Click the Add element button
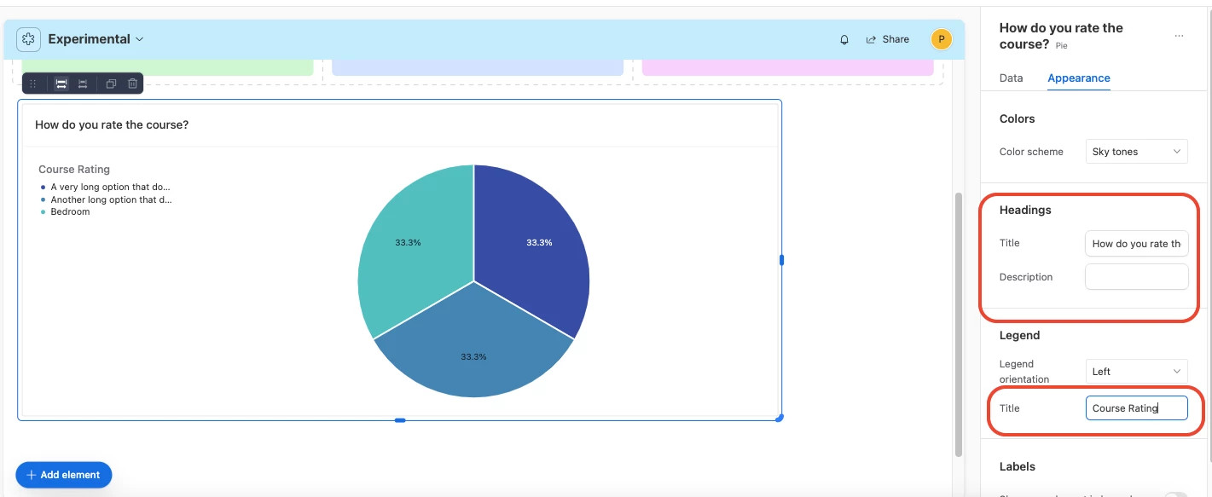The width and height of the screenshot is (1212, 497). (x=64, y=475)
